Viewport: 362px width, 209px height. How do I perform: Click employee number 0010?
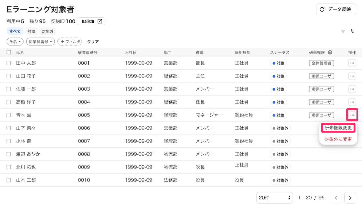tap(84, 180)
